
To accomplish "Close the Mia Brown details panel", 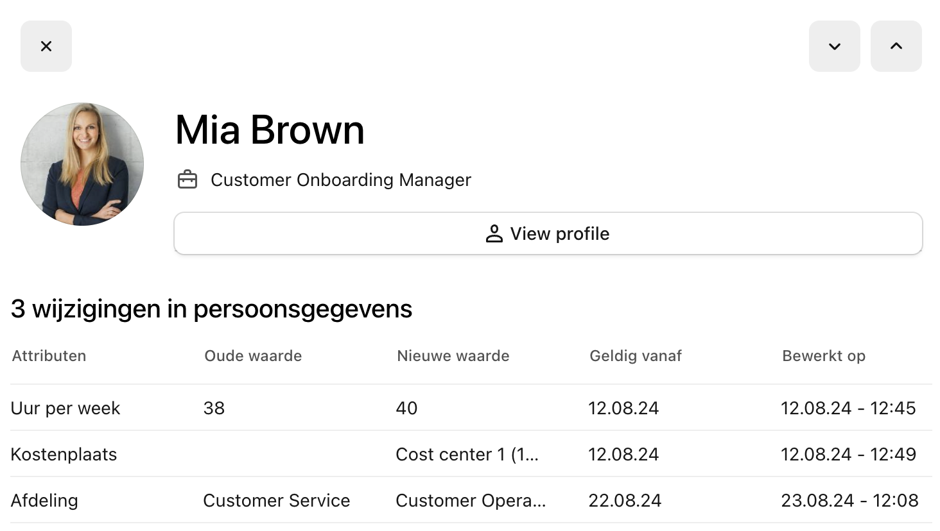I will 46,46.
